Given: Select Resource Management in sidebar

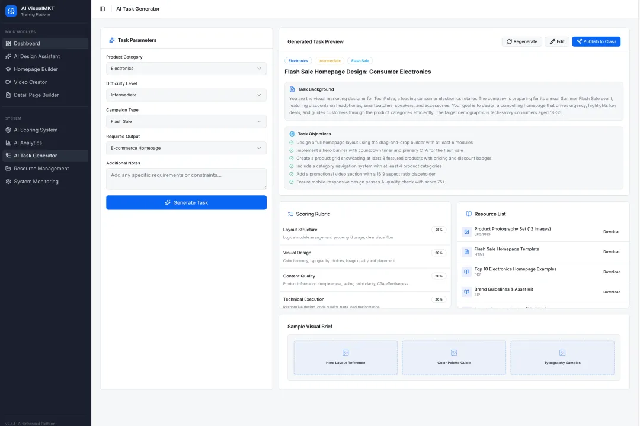Looking at the screenshot, I should (45, 169).
